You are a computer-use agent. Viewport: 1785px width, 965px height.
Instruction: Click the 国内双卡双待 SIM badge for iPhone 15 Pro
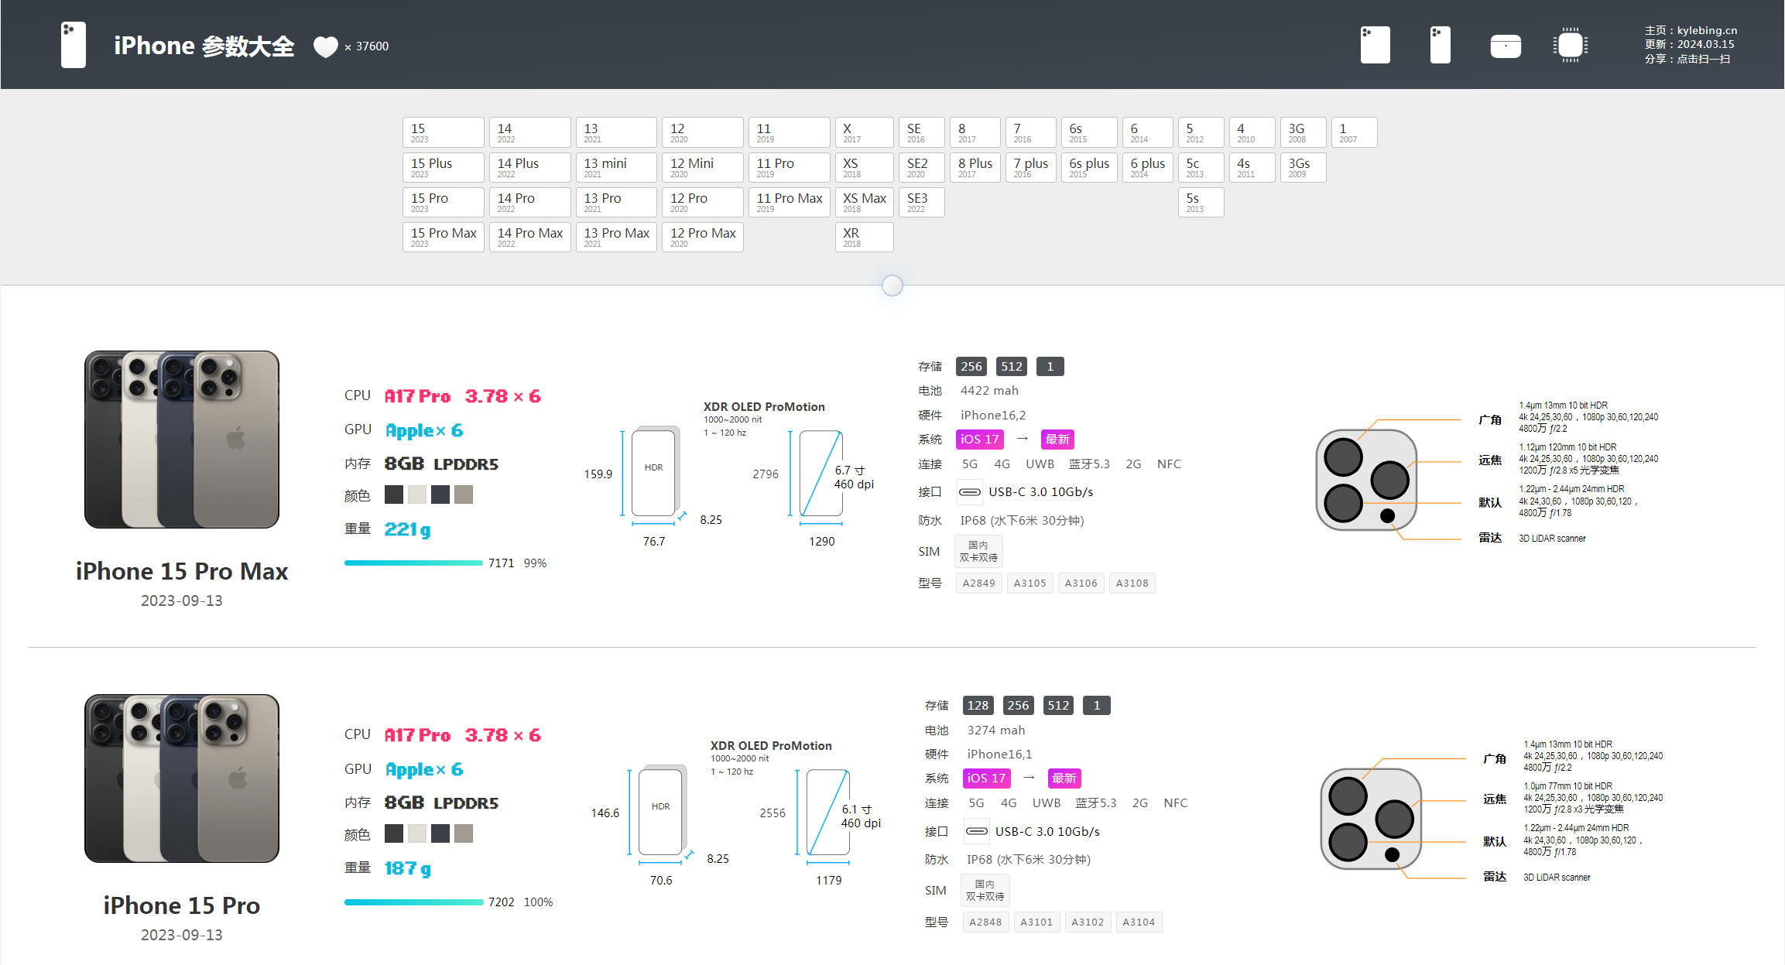[x=985, y=890]
